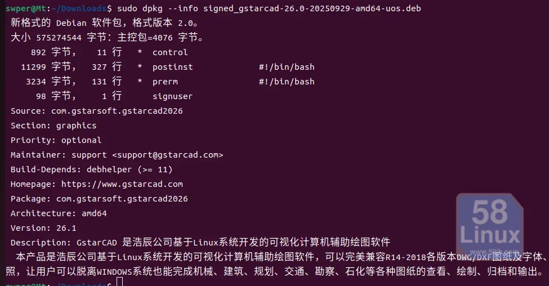Click the Priority value optional
This screenshot has height=286, width=549.
click(x=81, y=140)
